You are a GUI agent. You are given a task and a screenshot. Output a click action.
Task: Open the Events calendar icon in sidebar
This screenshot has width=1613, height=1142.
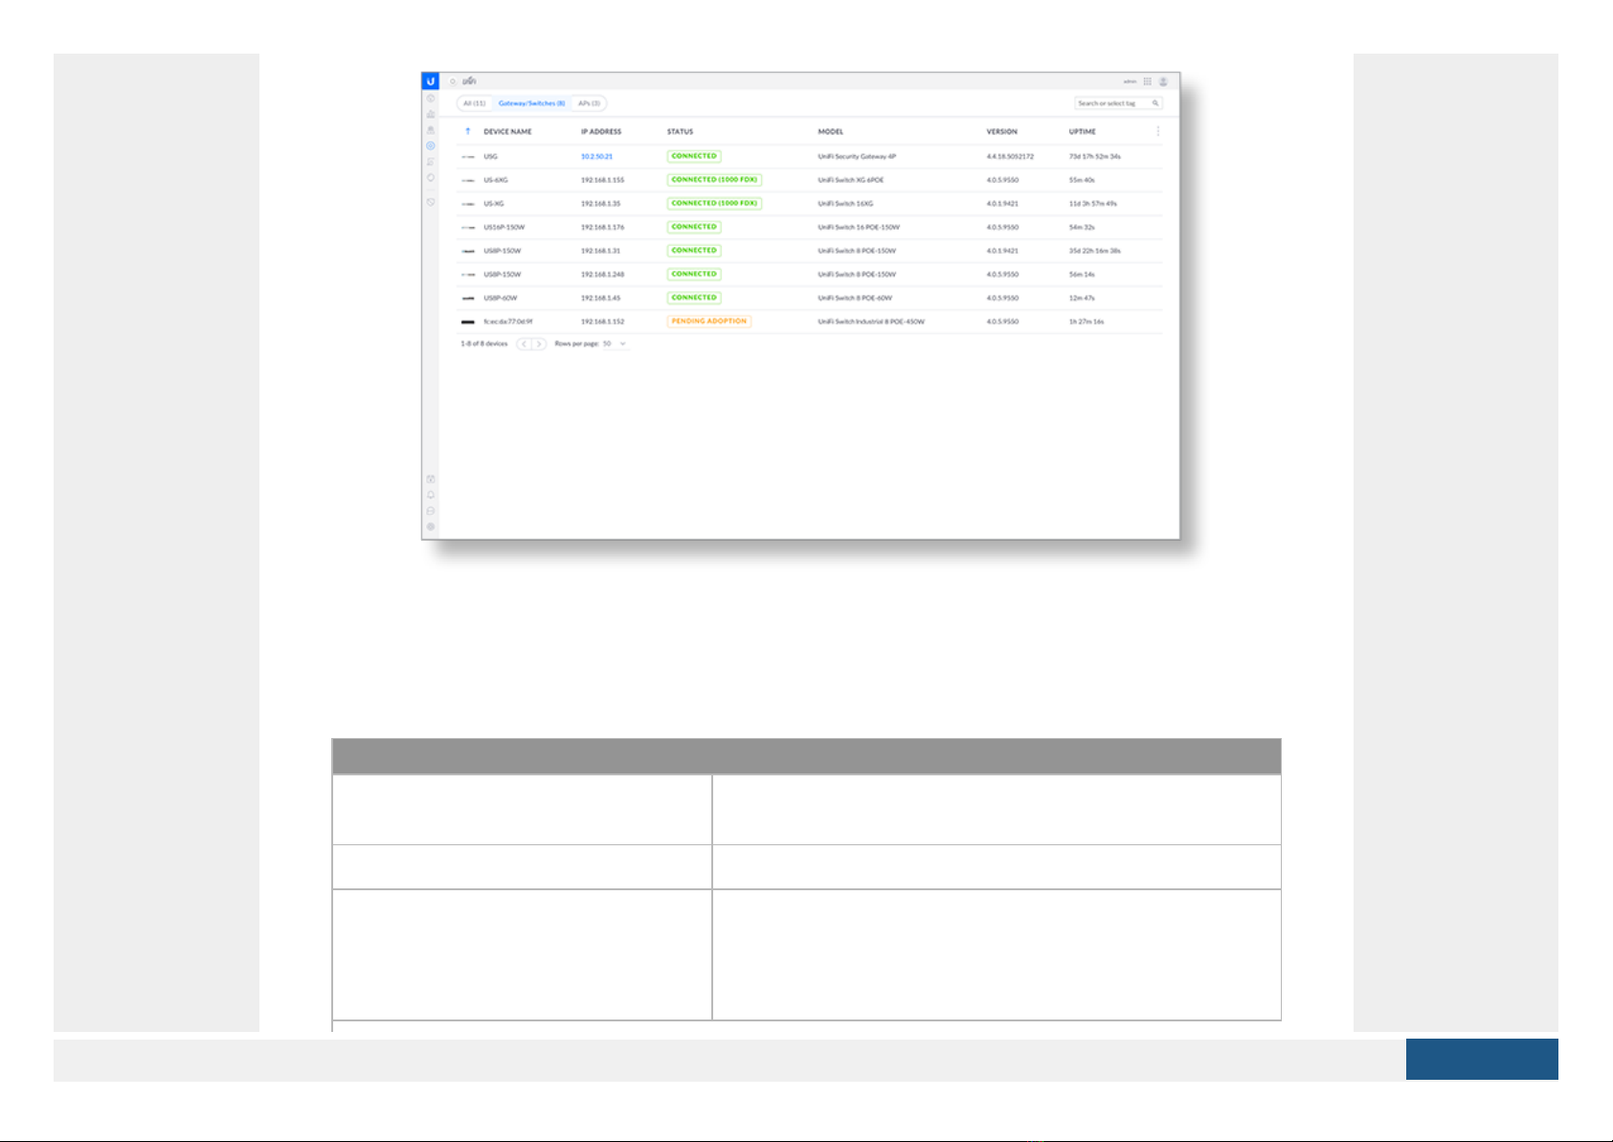tap(431, 479)
